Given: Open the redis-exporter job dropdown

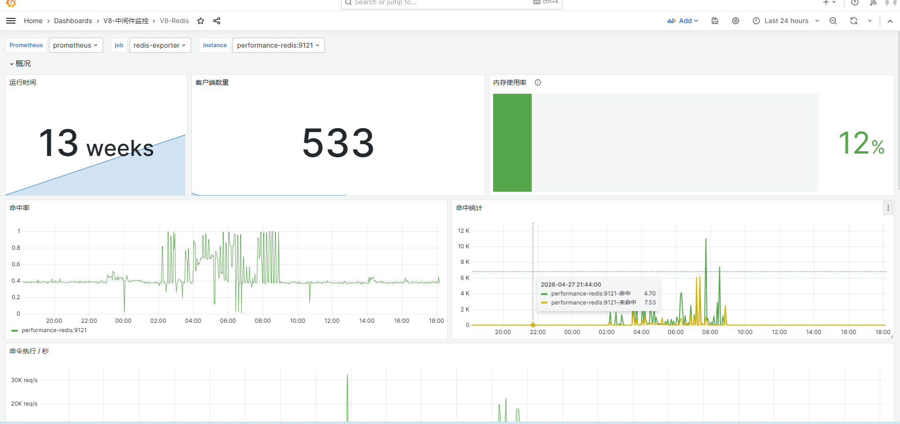Looking at the screenshot, I should click(160, 45).
